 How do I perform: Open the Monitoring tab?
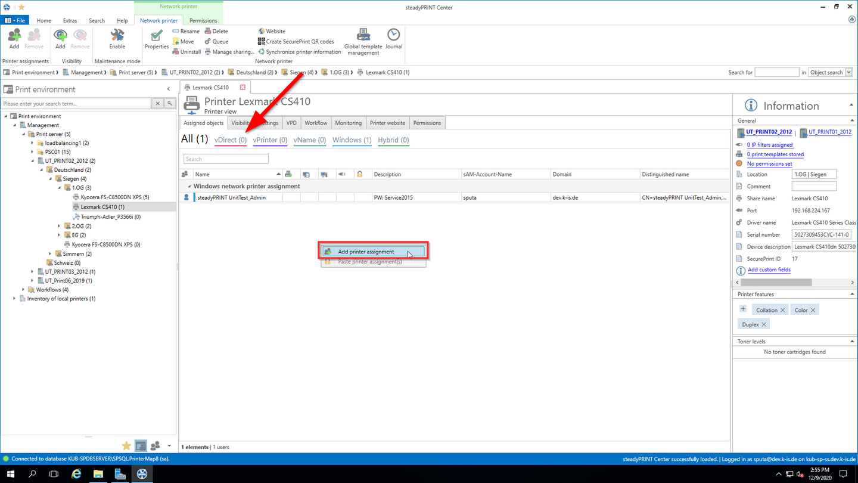348,123
